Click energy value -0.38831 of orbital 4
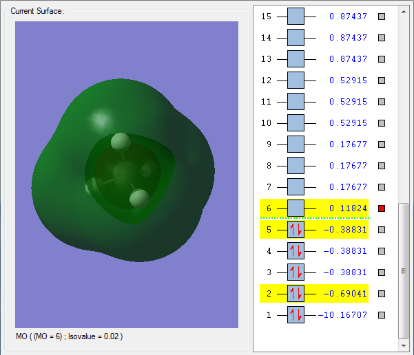The height and width of the screenshot is (355, 414). tap(345, 251)
